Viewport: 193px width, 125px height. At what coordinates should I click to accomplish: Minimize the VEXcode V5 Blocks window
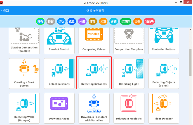click(176, 2)
